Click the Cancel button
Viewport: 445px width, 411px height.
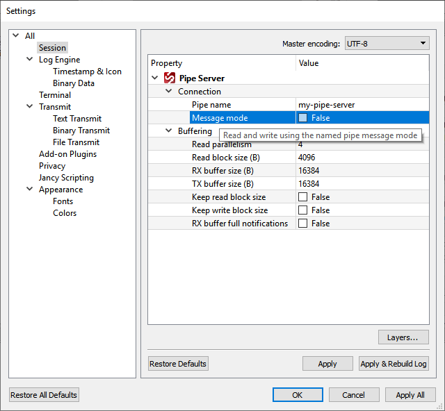(x=354, y=395)
